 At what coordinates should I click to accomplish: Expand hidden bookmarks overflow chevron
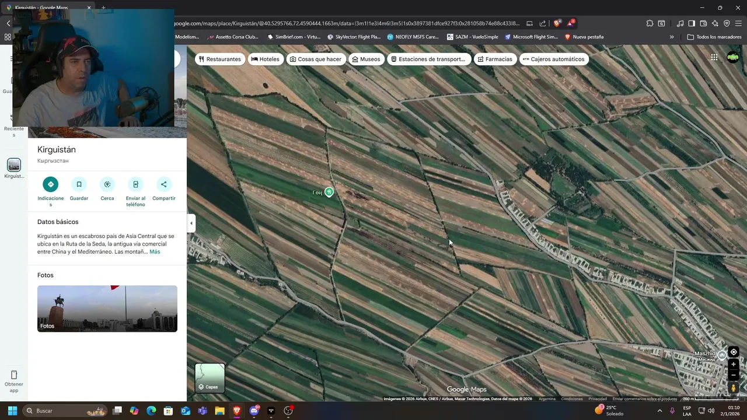[x=672, y=37]
